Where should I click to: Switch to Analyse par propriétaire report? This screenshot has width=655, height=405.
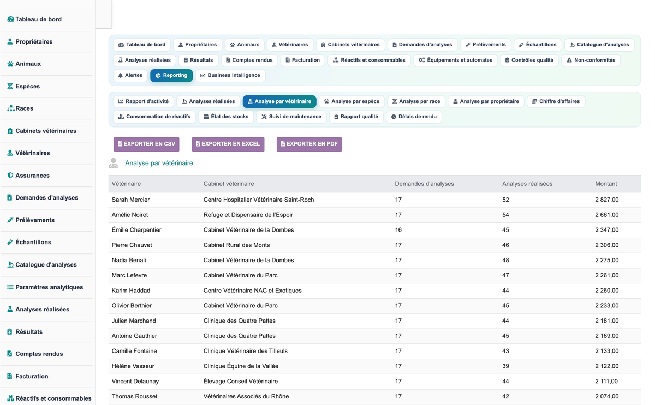tap(486, 101)
